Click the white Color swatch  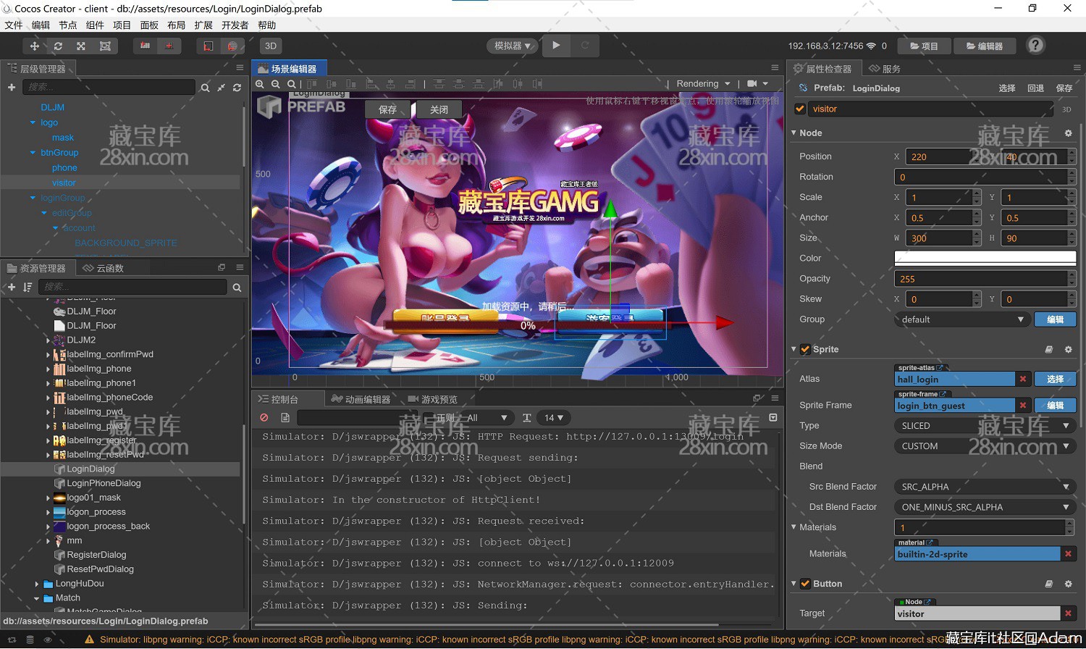(985, 258)
